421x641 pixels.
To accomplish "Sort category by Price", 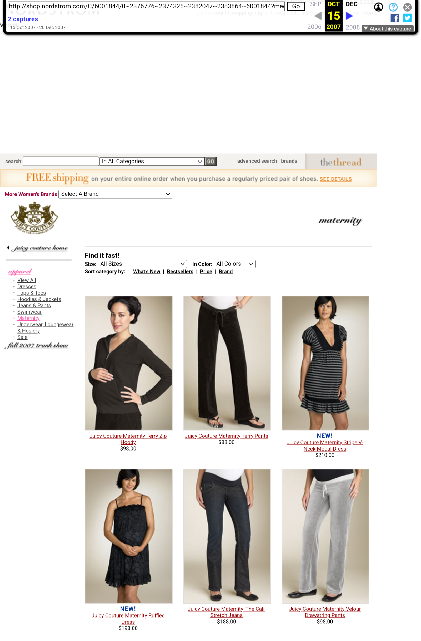I will coord(206,271).
